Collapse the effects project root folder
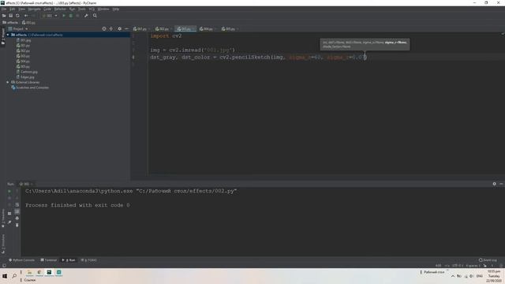Image resolution: width=505 pixels, height=284 pixels. (x=8, y=35)
